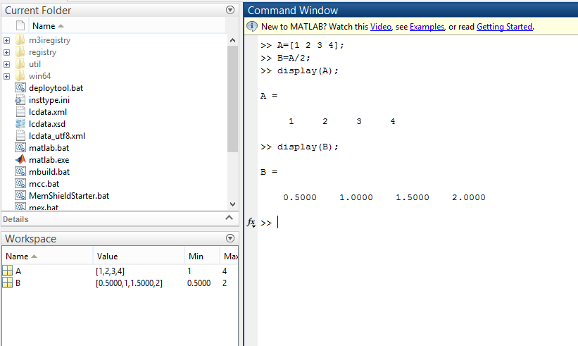Click the file-type column header icon
578x346 pixels.
tap(20, 26)
